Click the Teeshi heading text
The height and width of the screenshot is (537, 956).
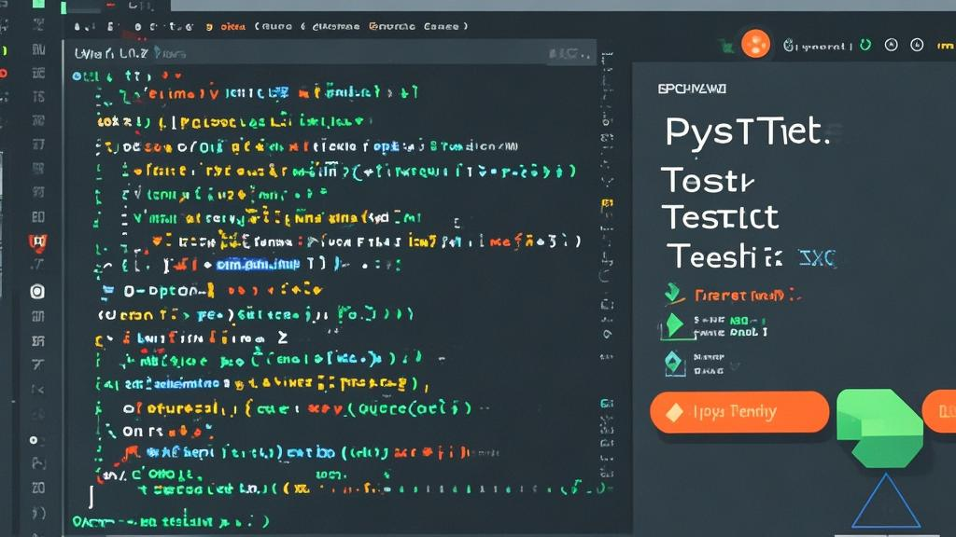[711, 255]
